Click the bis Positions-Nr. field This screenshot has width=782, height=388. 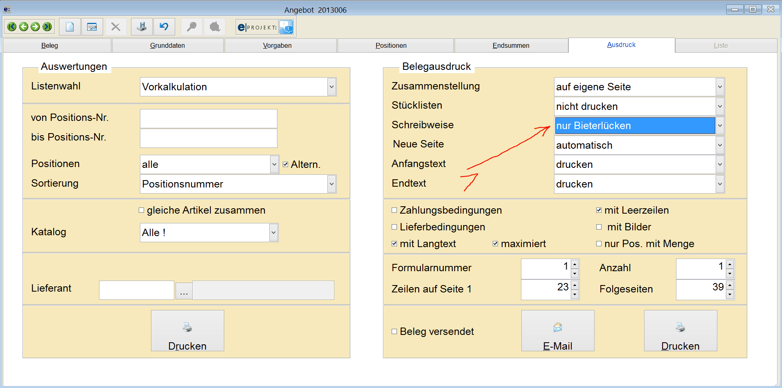point(209,138)
